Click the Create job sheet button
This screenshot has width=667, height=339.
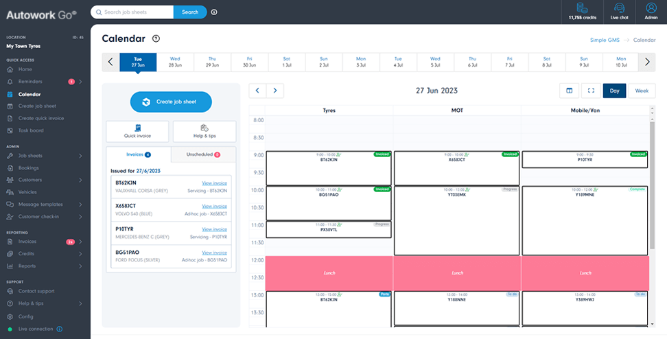coord(171,102)
